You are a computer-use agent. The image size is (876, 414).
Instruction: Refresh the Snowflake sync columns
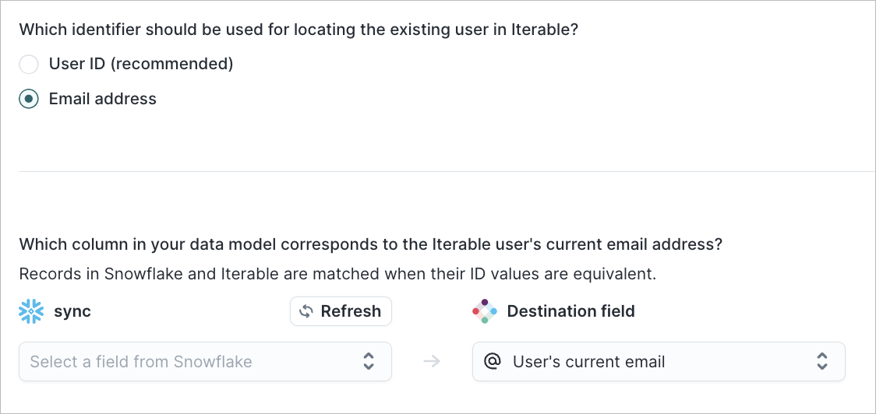tap(341, 310)
